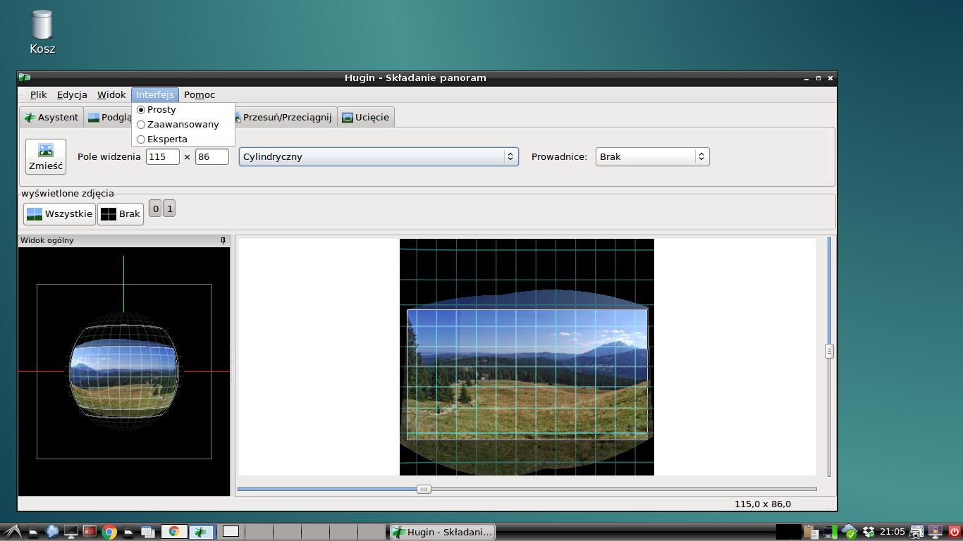Click the Dropbox tray icon
The image size is (963, 541).
point(869,532)
